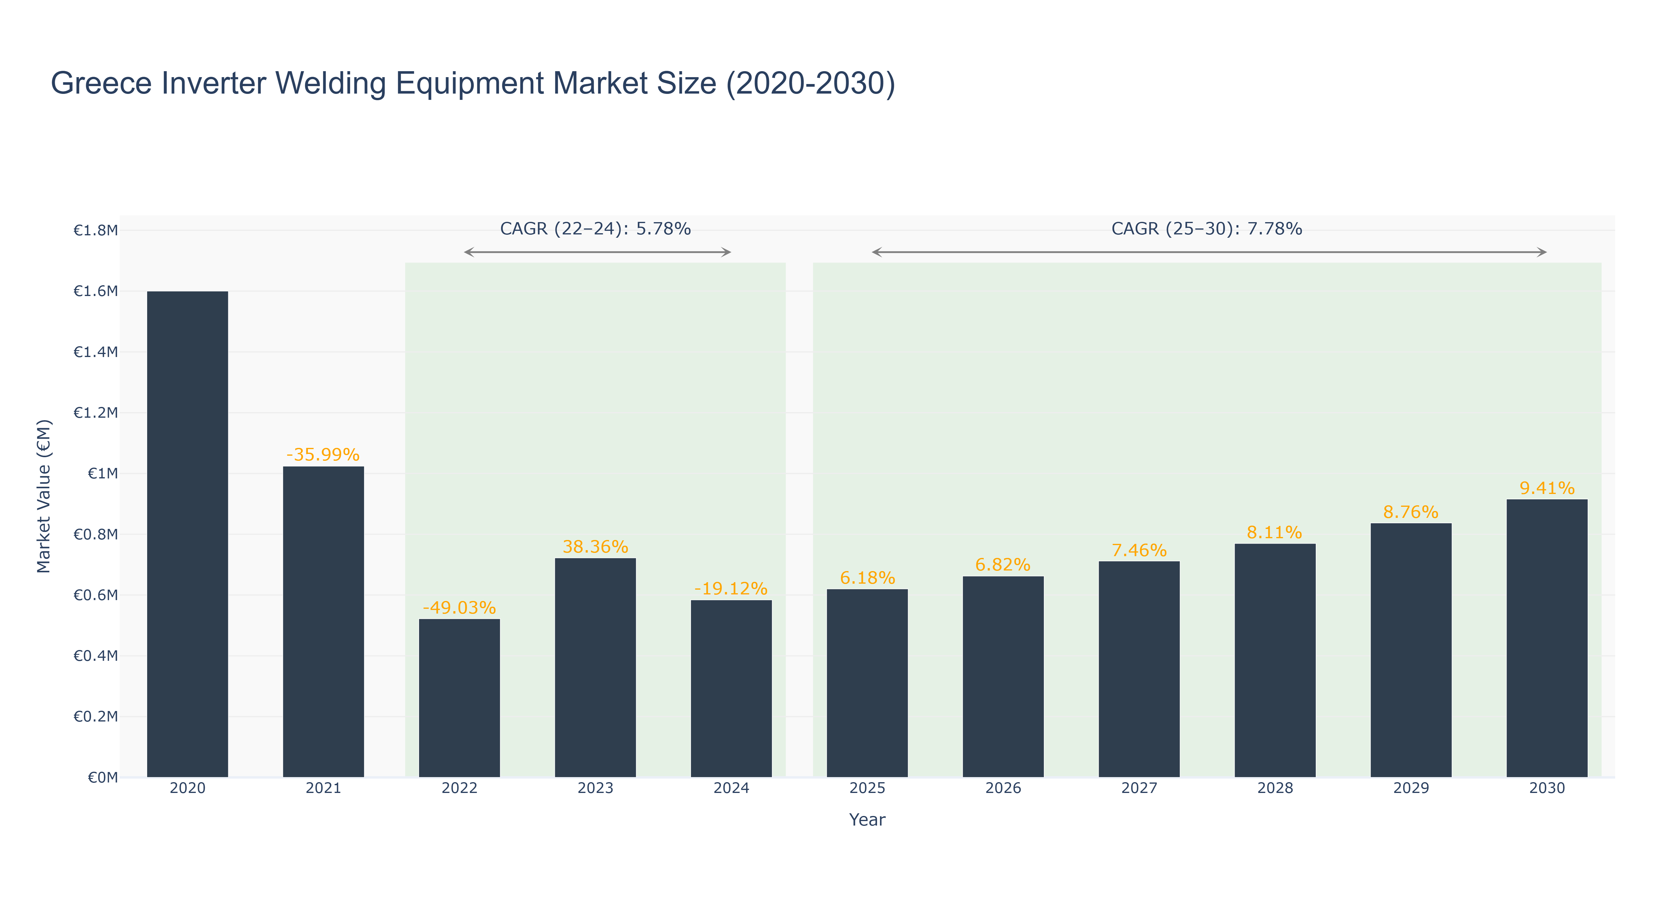Screen dimensions: 1675x897
Task: Click the 2026 x-axis label
Action: 1003,788
